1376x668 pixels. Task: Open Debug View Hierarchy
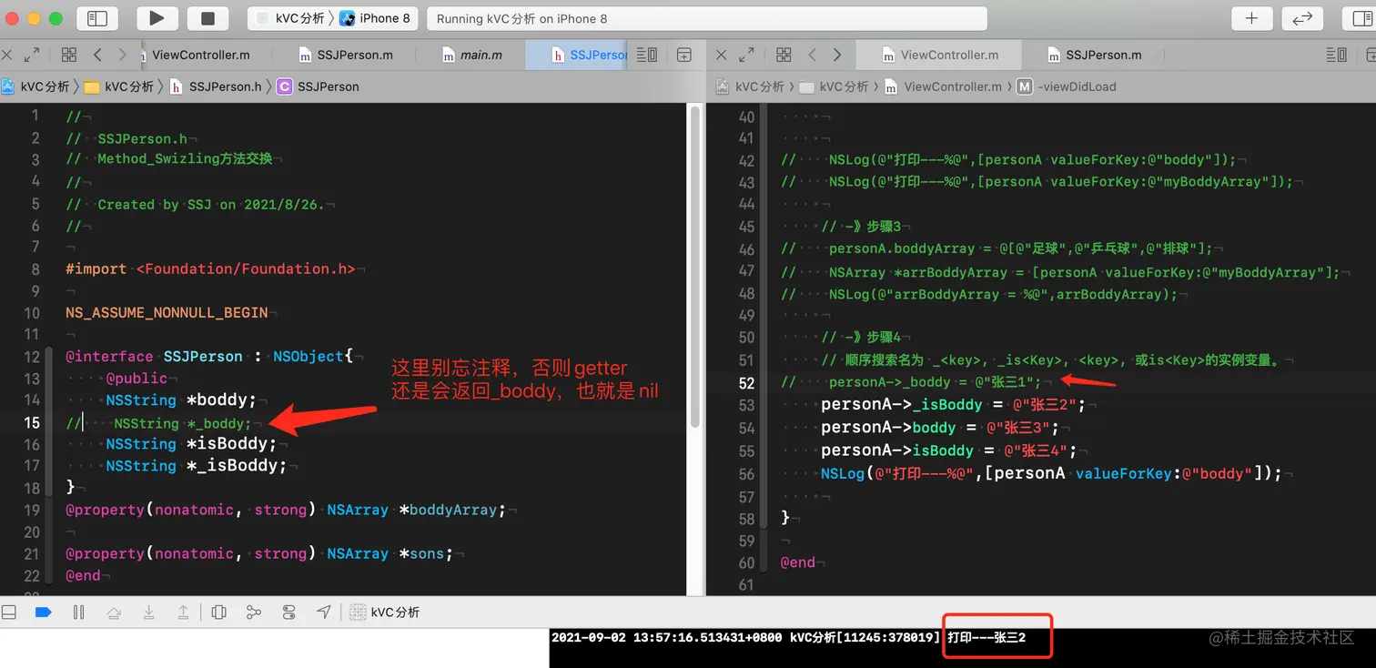(x=219, y=612)
